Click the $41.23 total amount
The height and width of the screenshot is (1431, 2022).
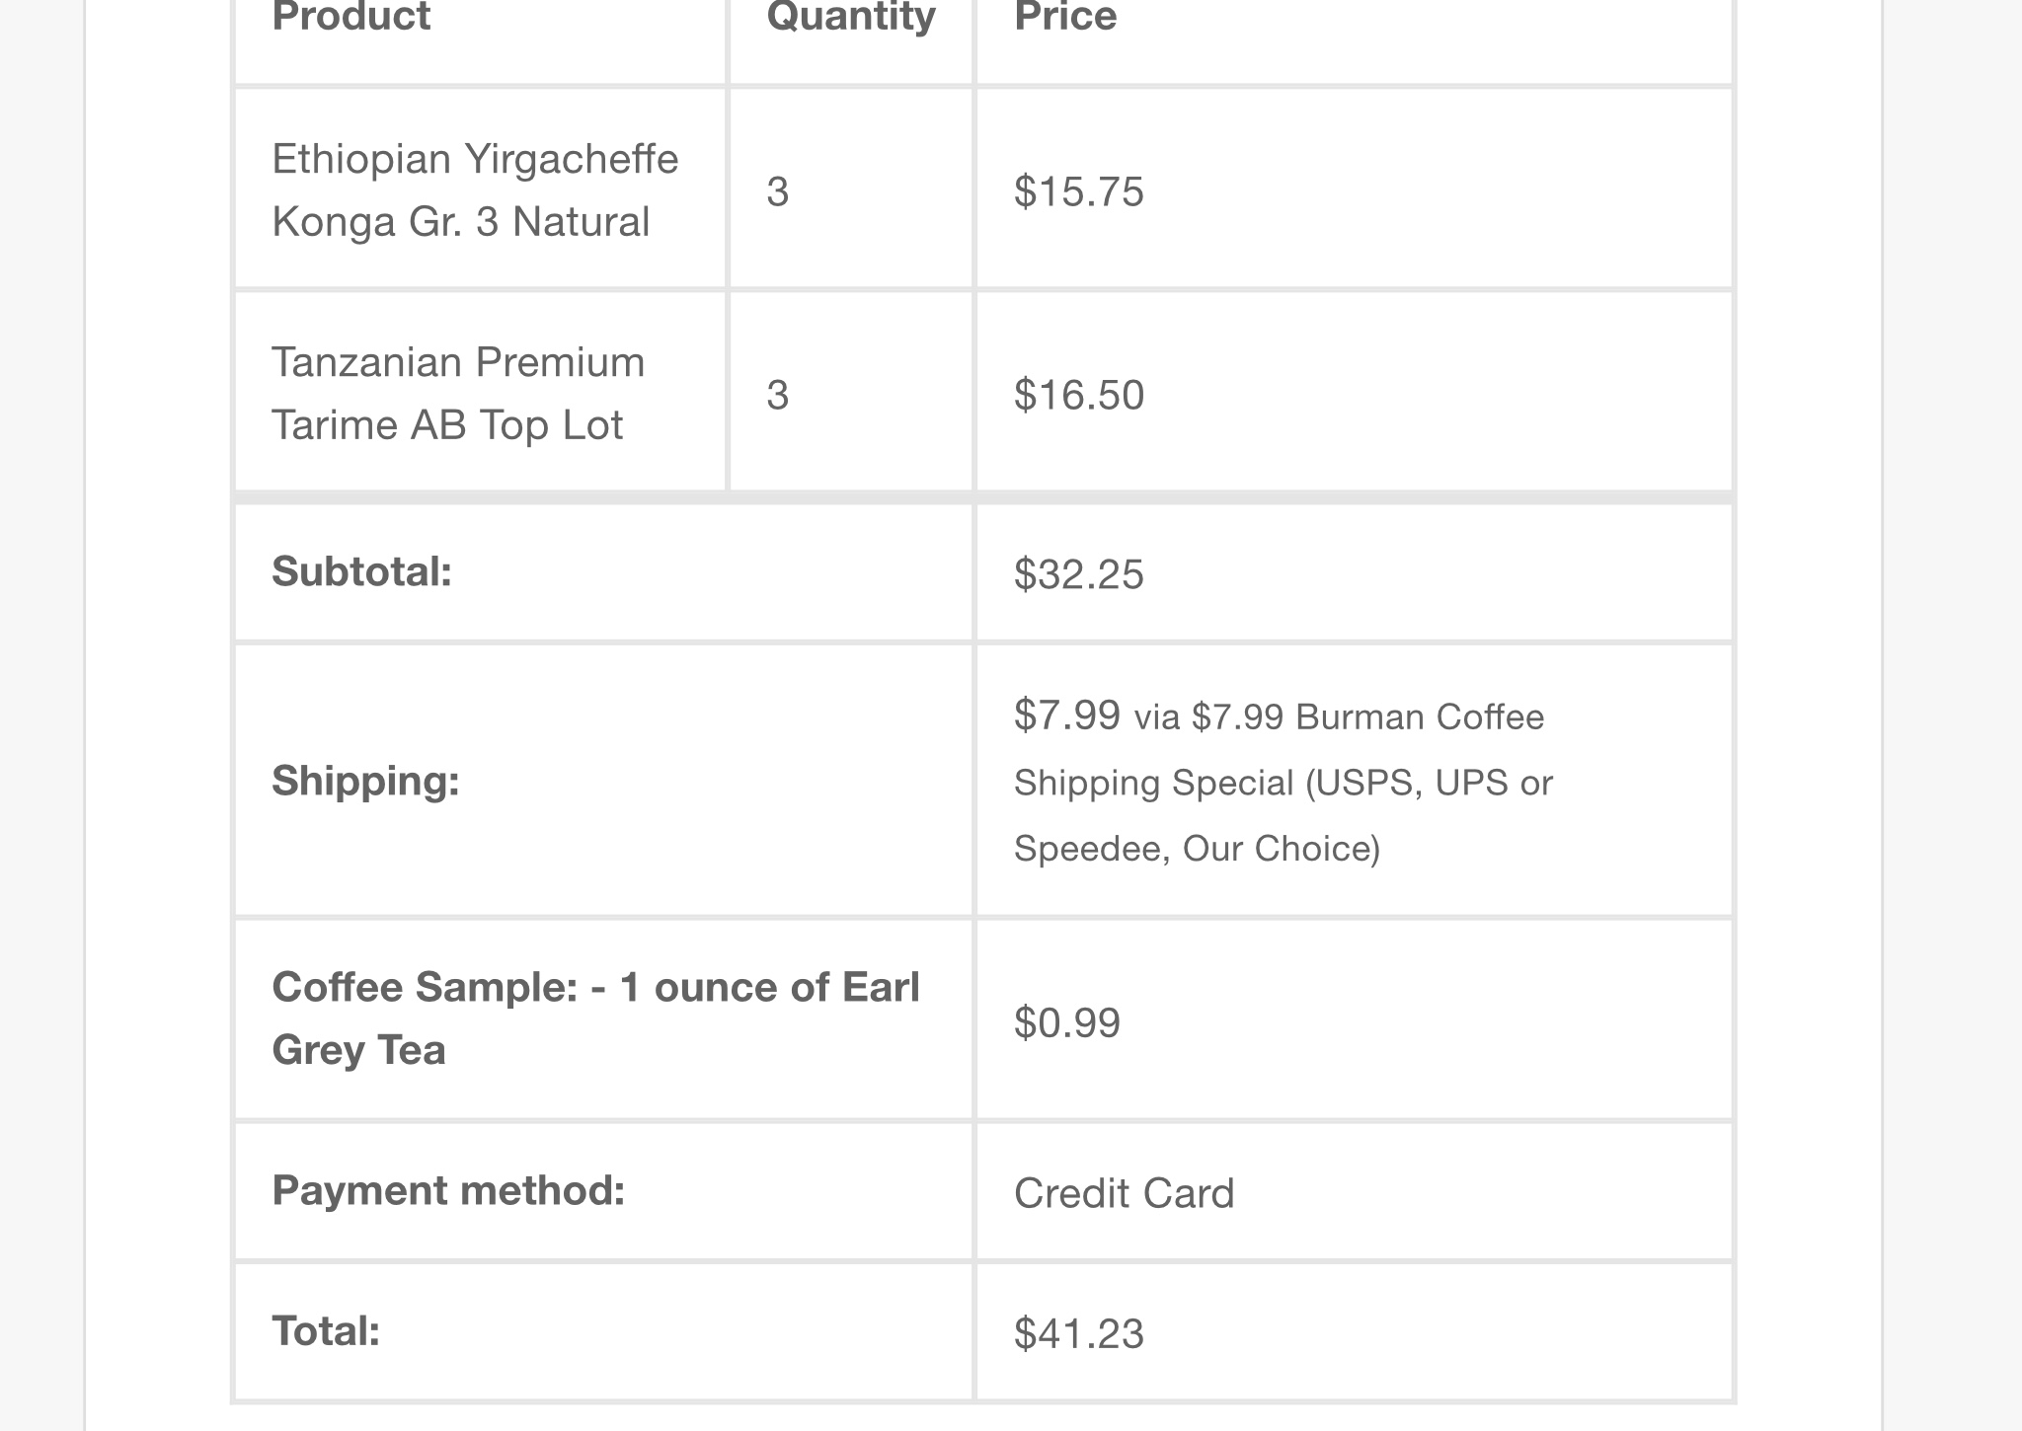click(1078, 1334)
